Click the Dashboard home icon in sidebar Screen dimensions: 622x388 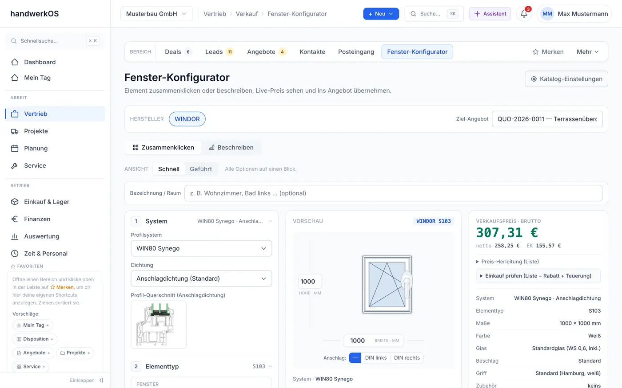pyautogui.click(x=15, y=62)
